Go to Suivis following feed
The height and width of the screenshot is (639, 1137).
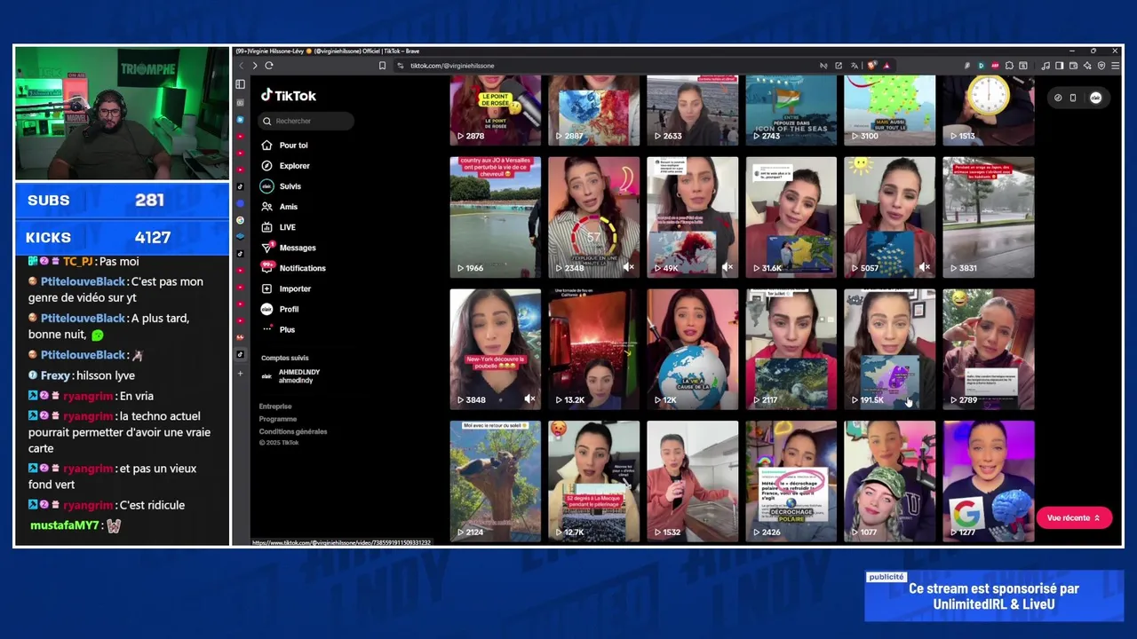(x=282, y=185)
